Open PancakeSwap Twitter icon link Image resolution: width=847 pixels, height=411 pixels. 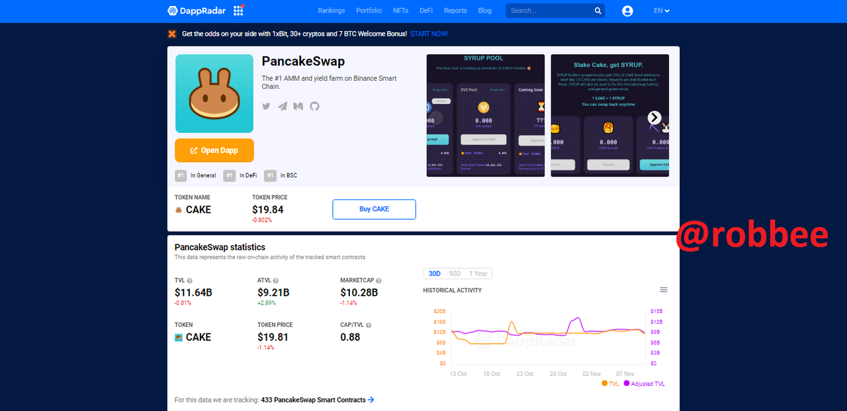click(x=266, y=106)
